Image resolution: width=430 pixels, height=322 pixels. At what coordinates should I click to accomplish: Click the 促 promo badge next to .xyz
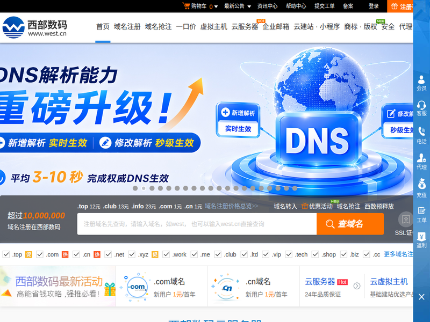[155, 254]
